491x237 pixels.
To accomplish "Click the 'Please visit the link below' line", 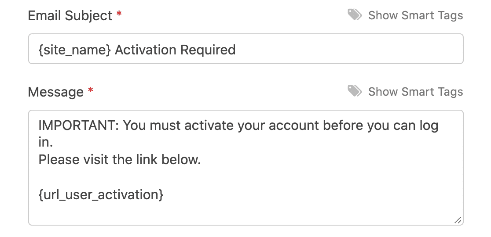I will (x=120, y=160).
